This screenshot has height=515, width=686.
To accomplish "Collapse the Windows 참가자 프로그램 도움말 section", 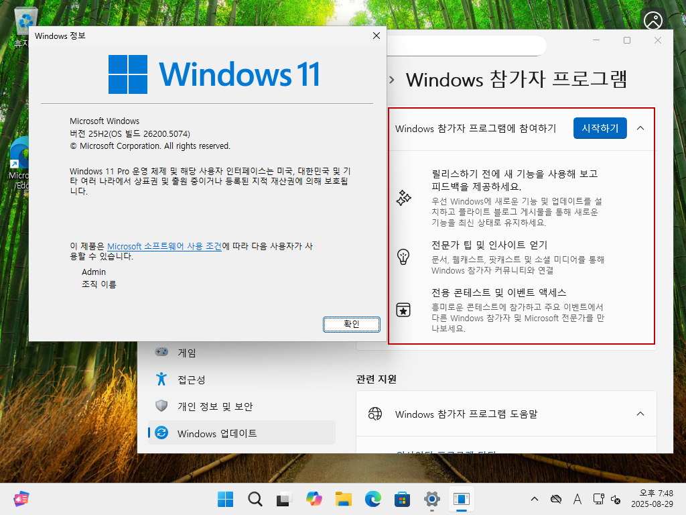I will click(x=640, y=414).
